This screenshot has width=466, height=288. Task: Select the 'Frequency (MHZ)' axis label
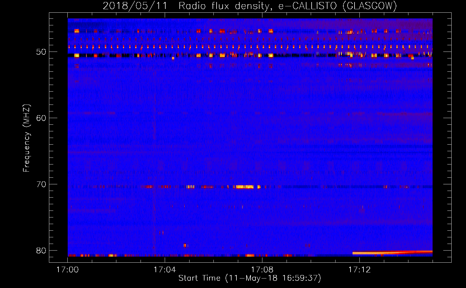point(26,138)
